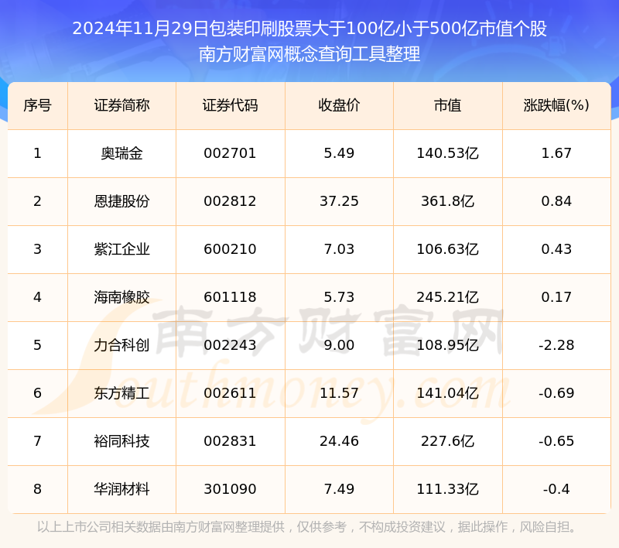619x548 pixels.
Task: Click change percentage -0.69
Action: point(556,393)
